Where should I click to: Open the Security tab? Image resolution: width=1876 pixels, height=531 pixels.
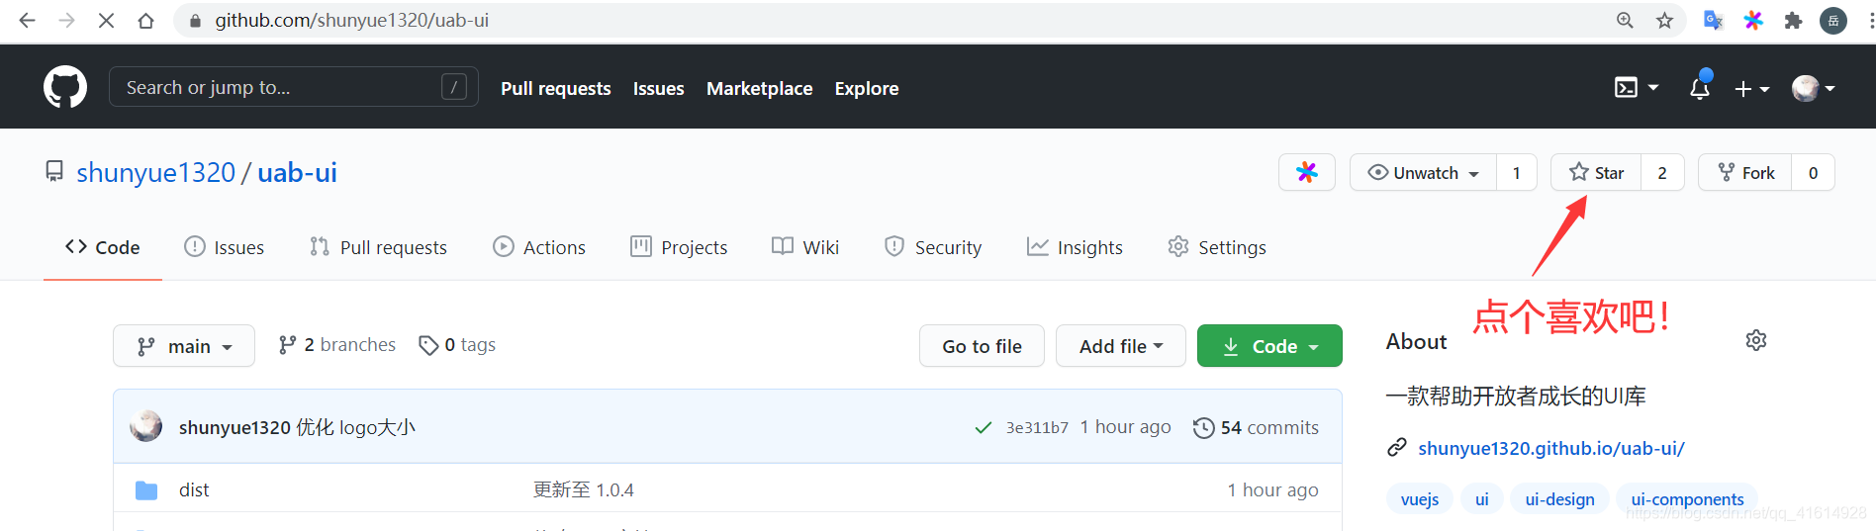pos(933,247)
